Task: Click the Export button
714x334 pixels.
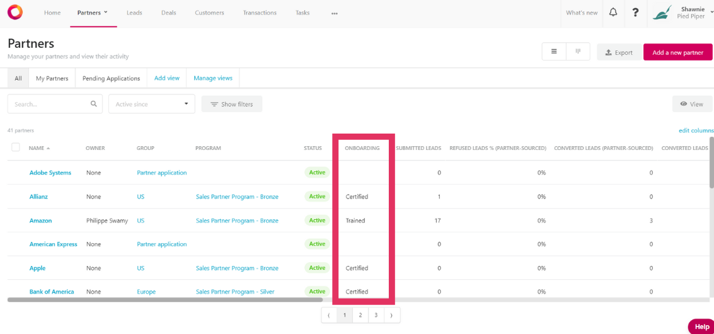Action: click(x=619, y=52)
